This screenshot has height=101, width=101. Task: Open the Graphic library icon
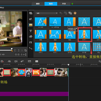(x=31, y=36)
